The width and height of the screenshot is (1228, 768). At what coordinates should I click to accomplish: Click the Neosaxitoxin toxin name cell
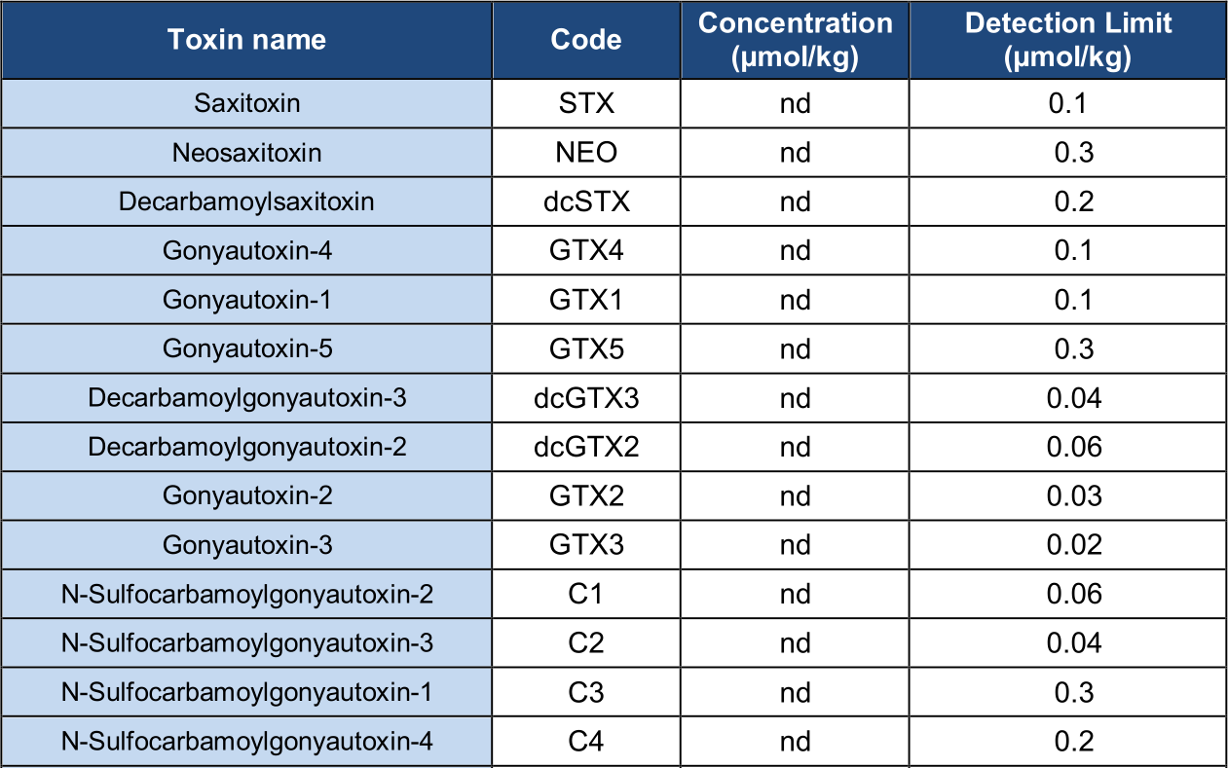tap(246, 153)
